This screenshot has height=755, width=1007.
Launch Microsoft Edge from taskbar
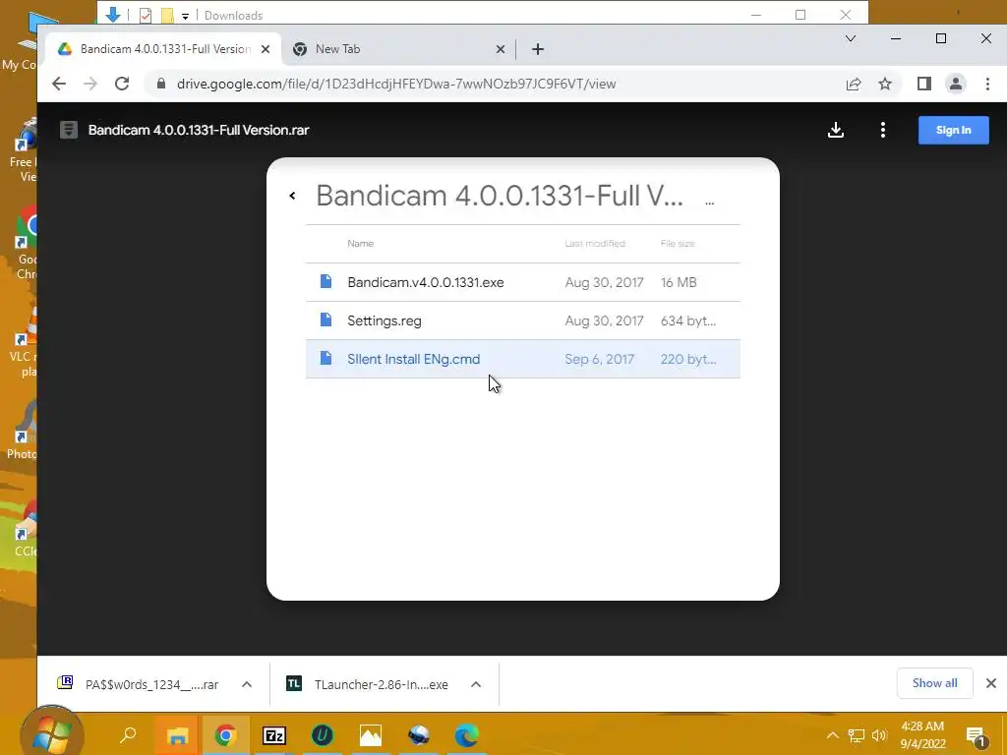(x=467, y=735)
